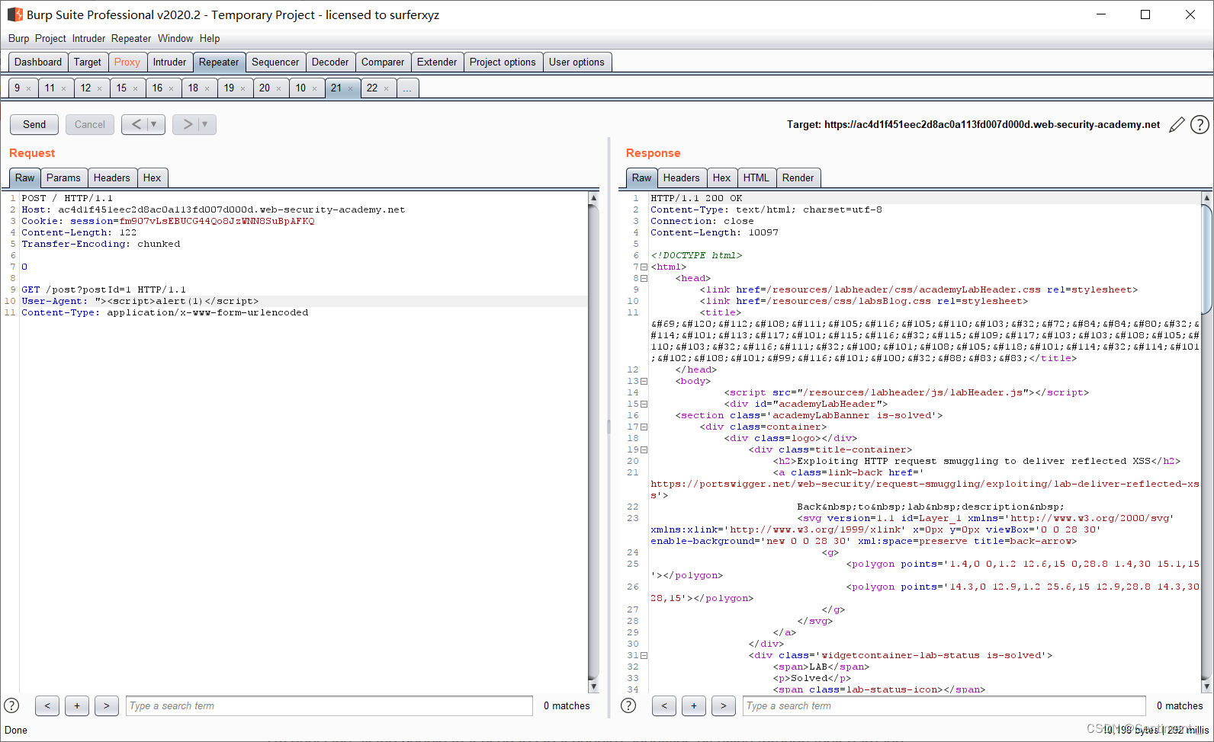1214x742 pixels.
Task: Close Repeater tab 22
Action: tap(387, 88)
